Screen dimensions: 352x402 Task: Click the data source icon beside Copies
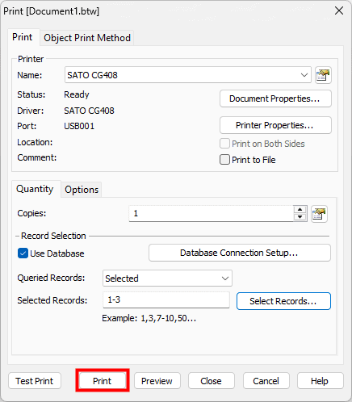(x=319, y=214)
